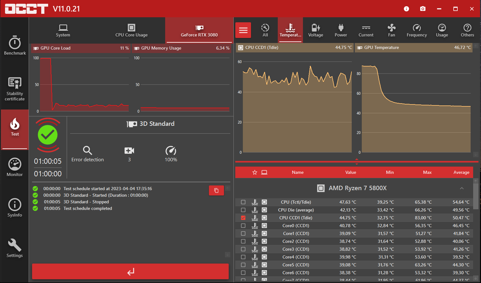This screenshot has width=481, height=283.
Task: Click the CPU CCD1 (Tdie) graph header
Action: (295, 48)
